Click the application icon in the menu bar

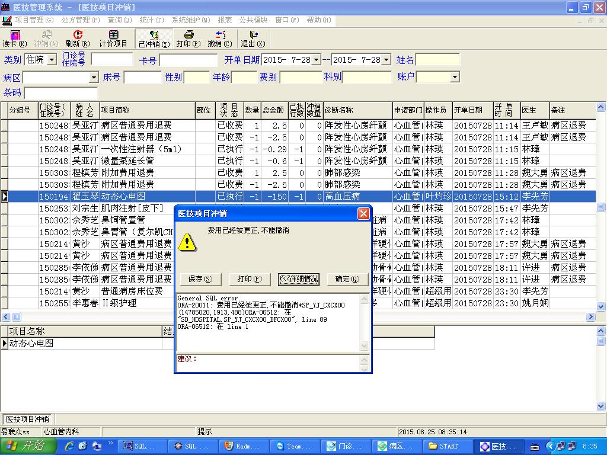(x=7, y=20)
